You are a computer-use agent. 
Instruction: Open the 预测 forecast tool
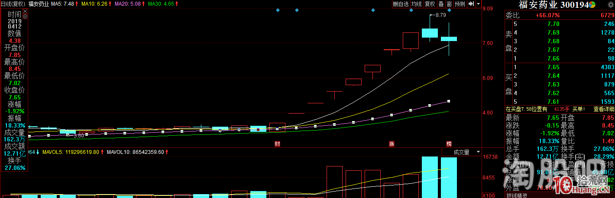[x=460, y=4]
